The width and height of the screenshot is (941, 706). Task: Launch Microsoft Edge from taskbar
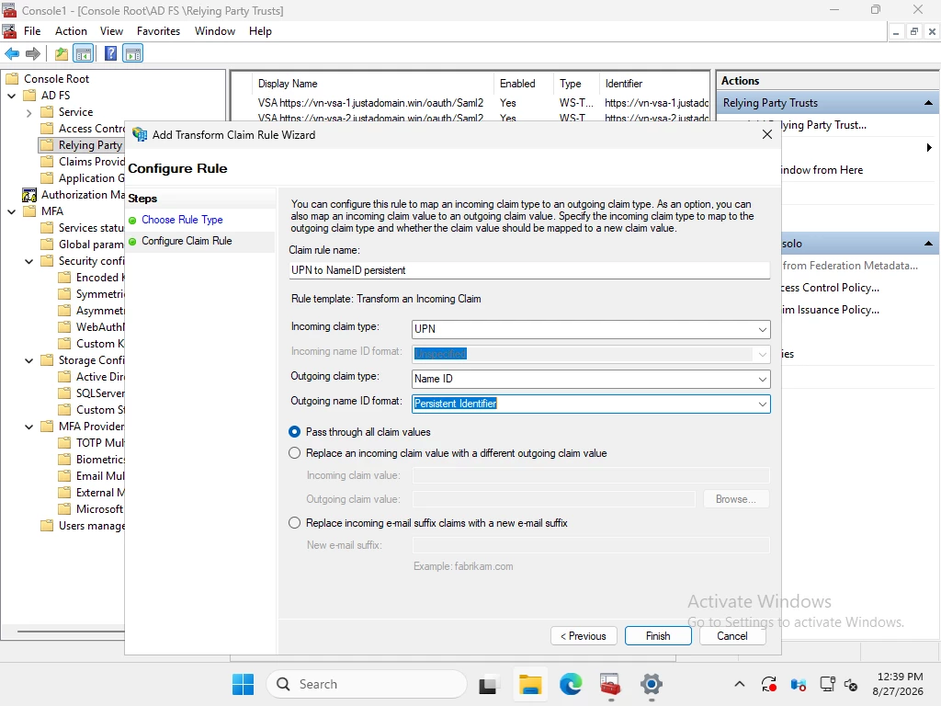571,684
